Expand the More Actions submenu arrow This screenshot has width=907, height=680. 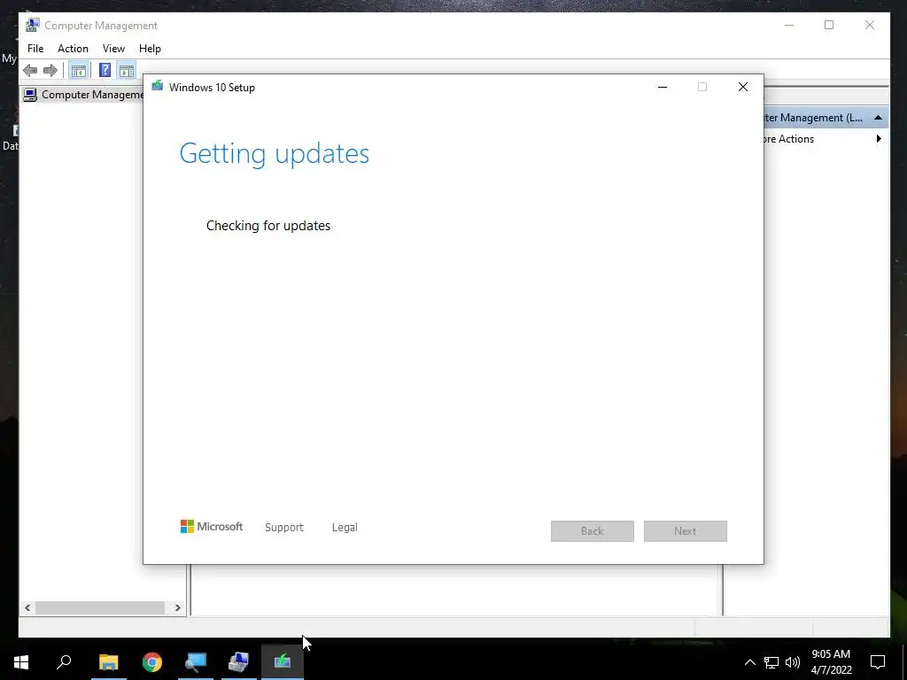tap(879, 139)
